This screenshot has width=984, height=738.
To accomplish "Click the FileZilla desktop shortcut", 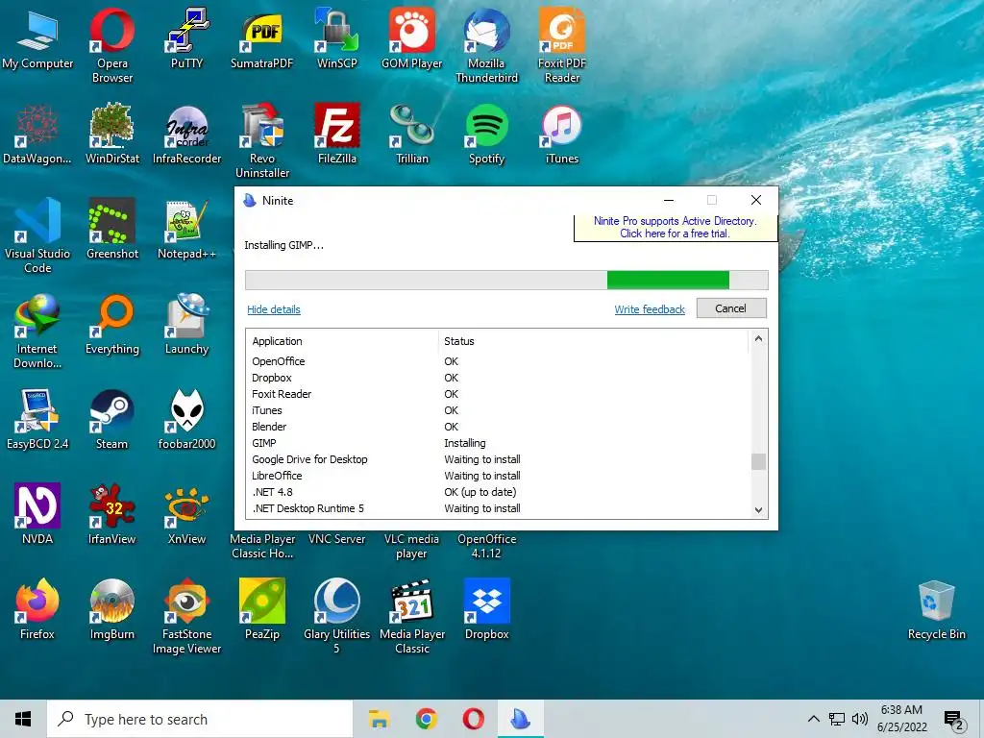I will (337, 135).
